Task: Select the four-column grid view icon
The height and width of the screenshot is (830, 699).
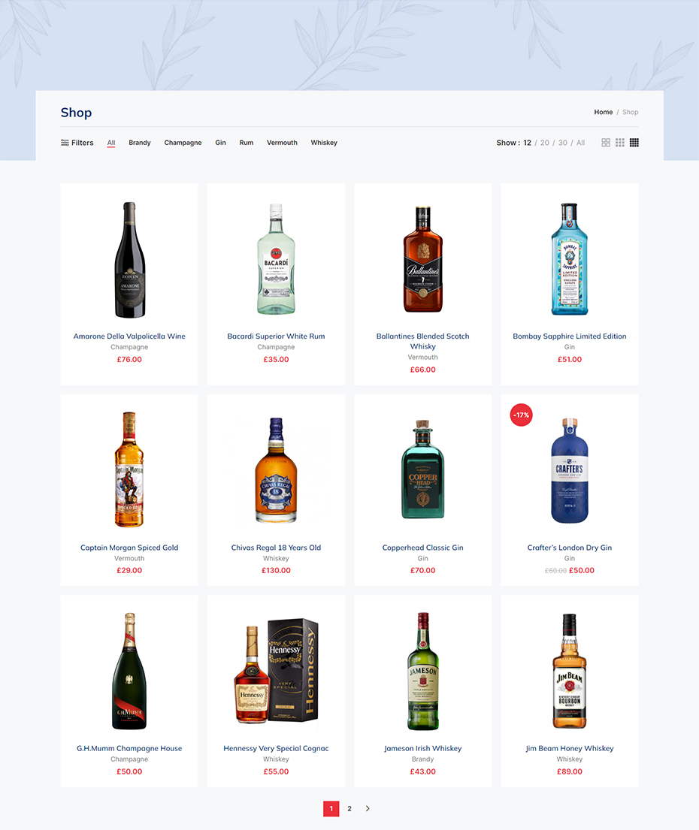Action: (634, 143)
